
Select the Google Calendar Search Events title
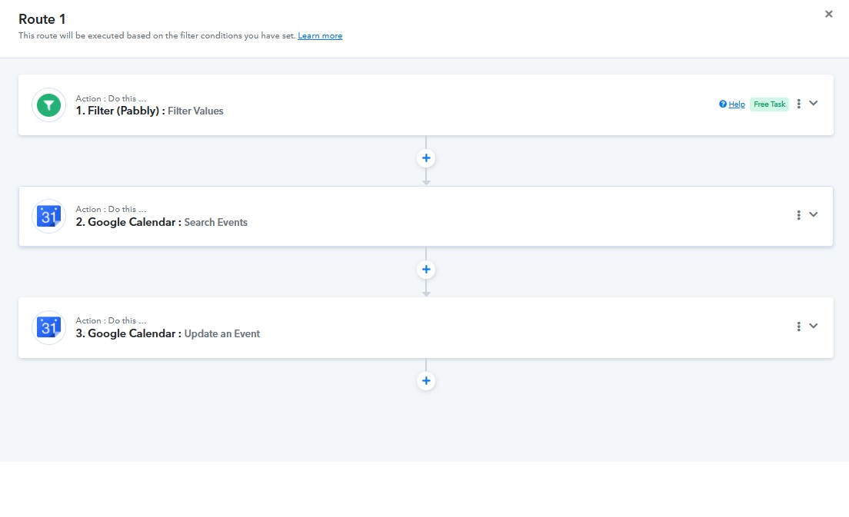(x=161, y=222)
